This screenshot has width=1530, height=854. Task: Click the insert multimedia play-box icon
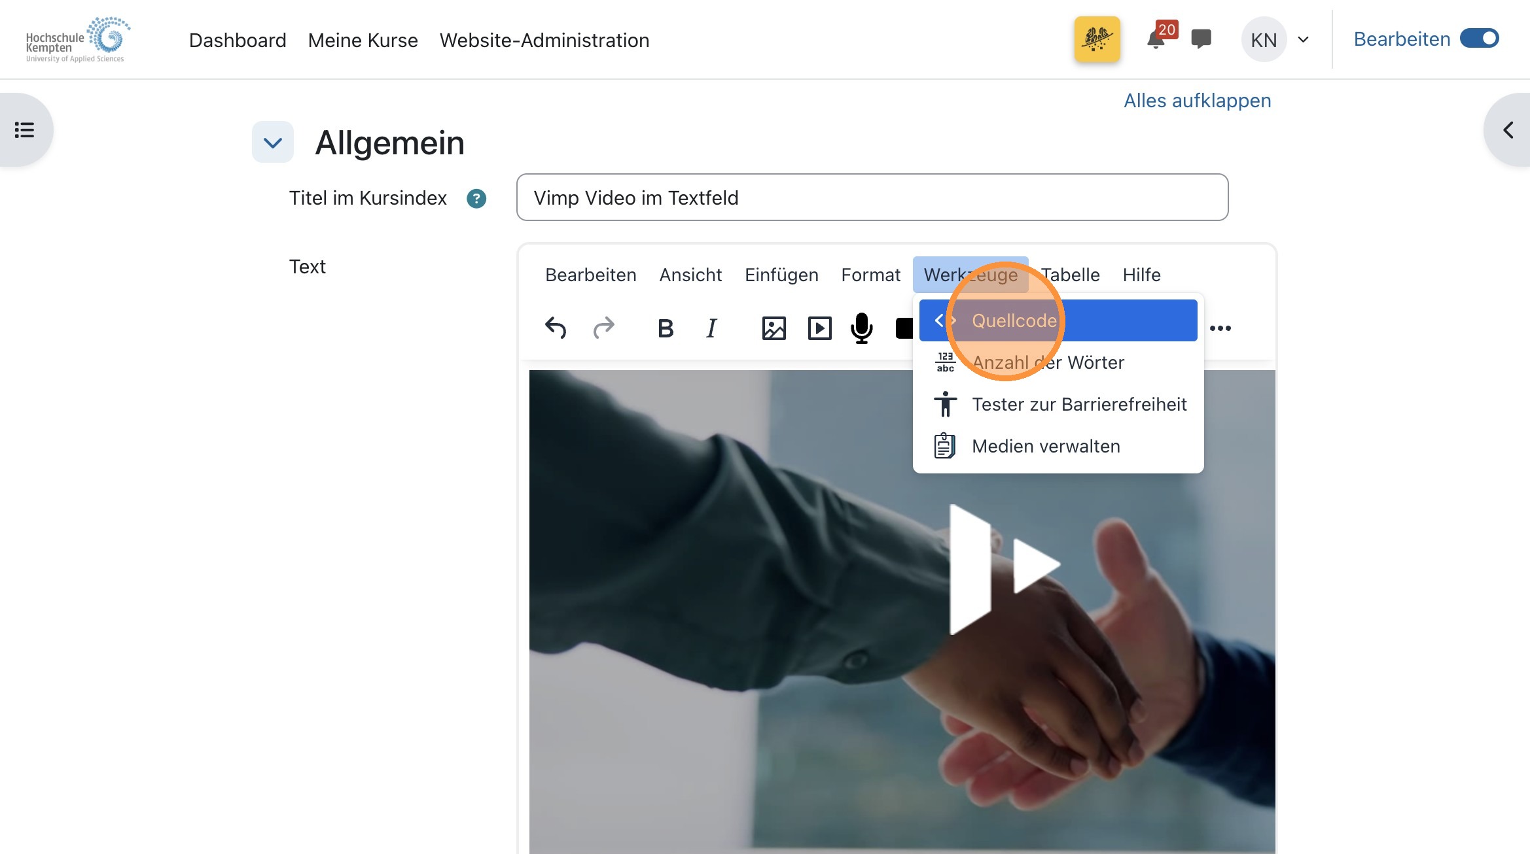(819, 328)
